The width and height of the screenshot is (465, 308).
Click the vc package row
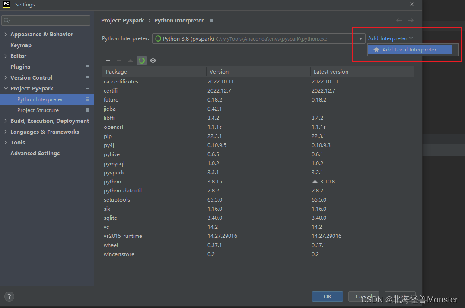(258, 227)
